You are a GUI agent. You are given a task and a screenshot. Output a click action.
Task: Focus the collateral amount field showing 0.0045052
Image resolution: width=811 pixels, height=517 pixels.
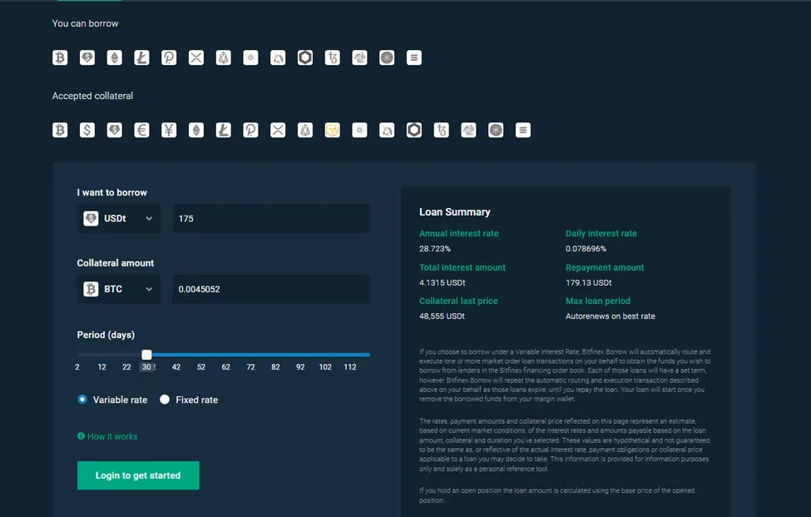271,289
